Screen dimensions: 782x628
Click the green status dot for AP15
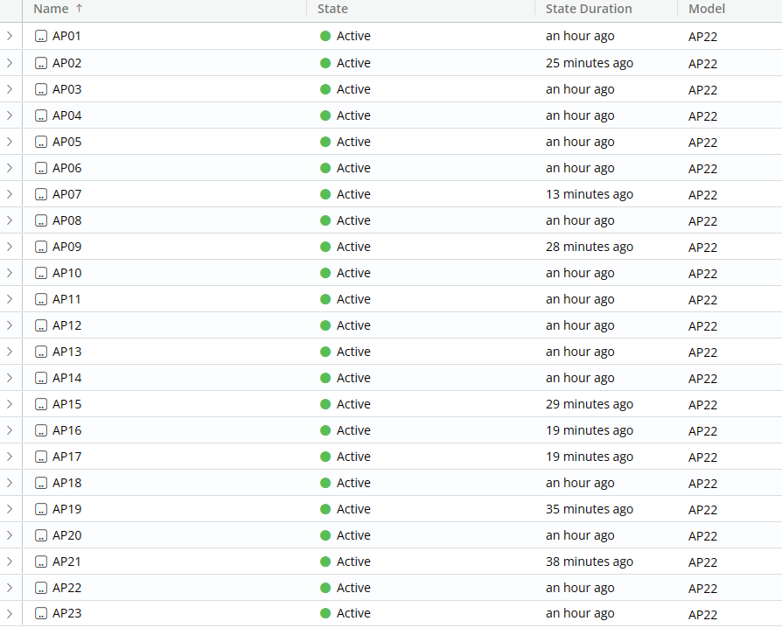(325, 404)
